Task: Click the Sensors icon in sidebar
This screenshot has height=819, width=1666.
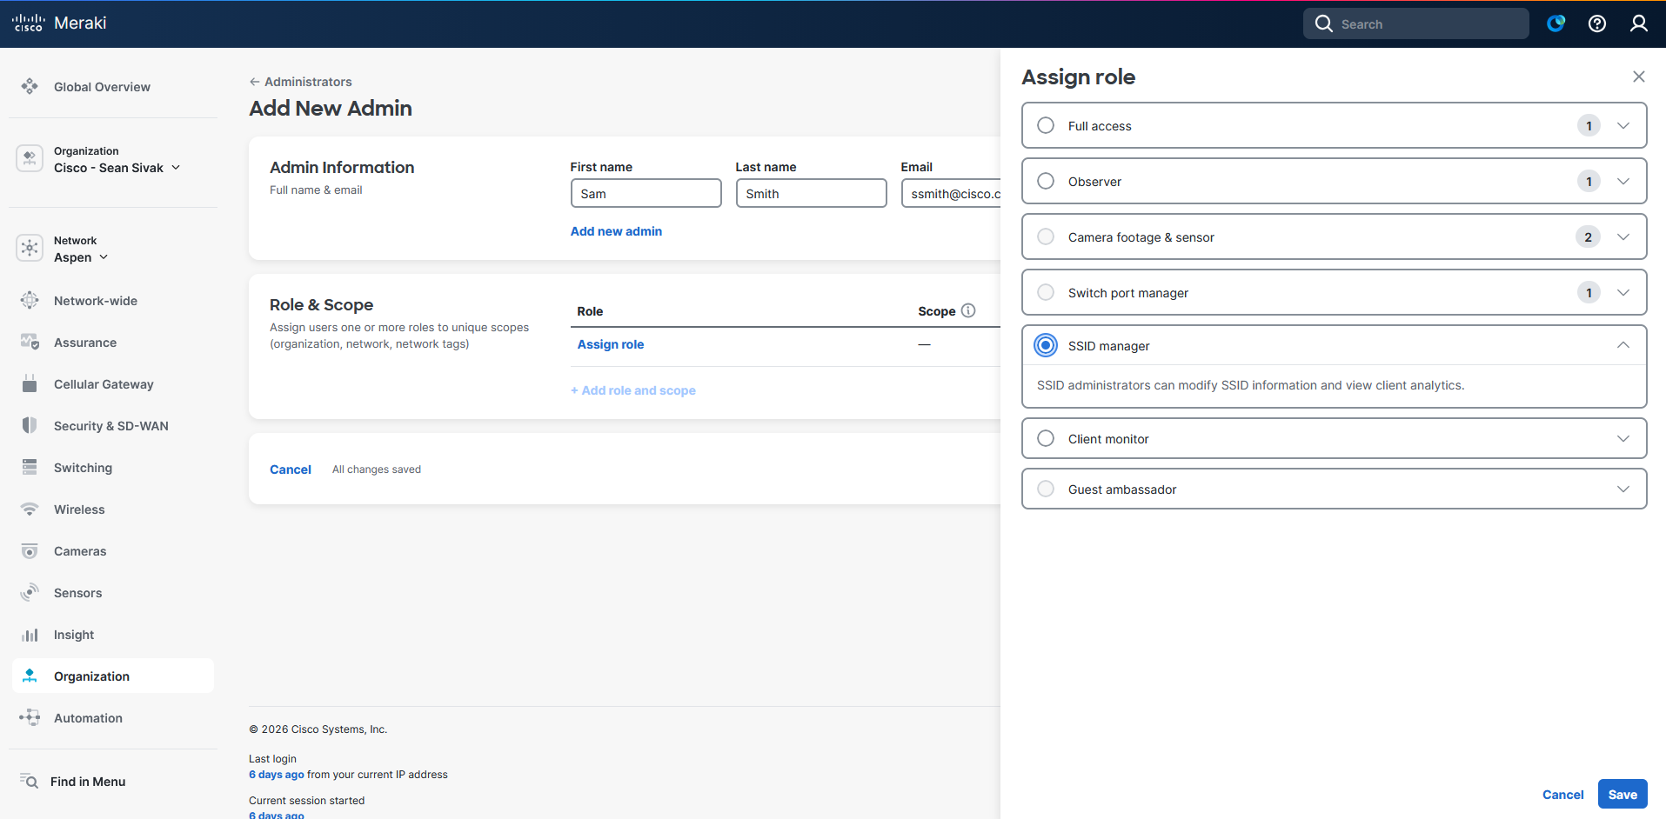Action: pyautogui.click(x=30, y=593)
